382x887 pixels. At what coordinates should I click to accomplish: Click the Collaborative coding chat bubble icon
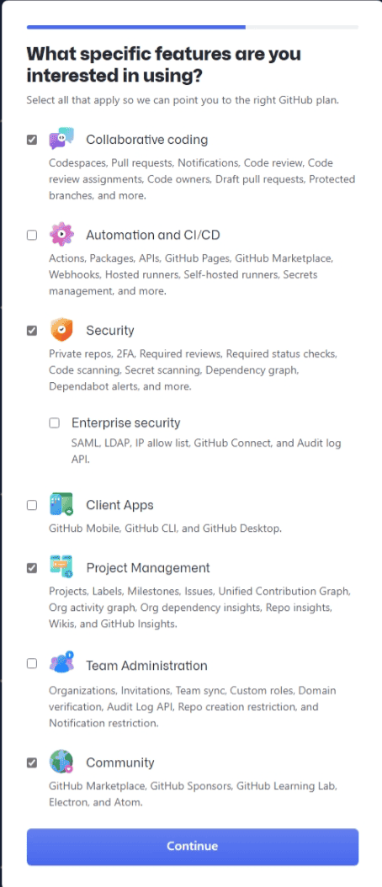click(x=61, y=139)
